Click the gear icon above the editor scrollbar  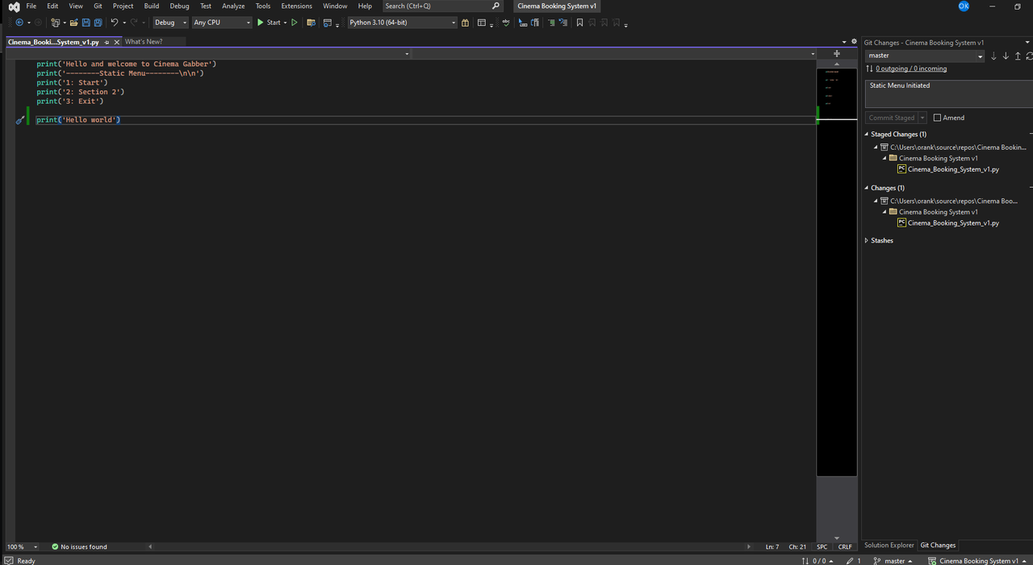pos(854,41)
